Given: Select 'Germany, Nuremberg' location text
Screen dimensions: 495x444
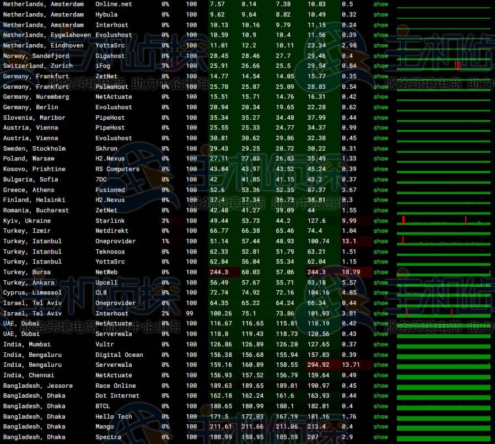Looking at the screenshot, I should coord(36,97).
